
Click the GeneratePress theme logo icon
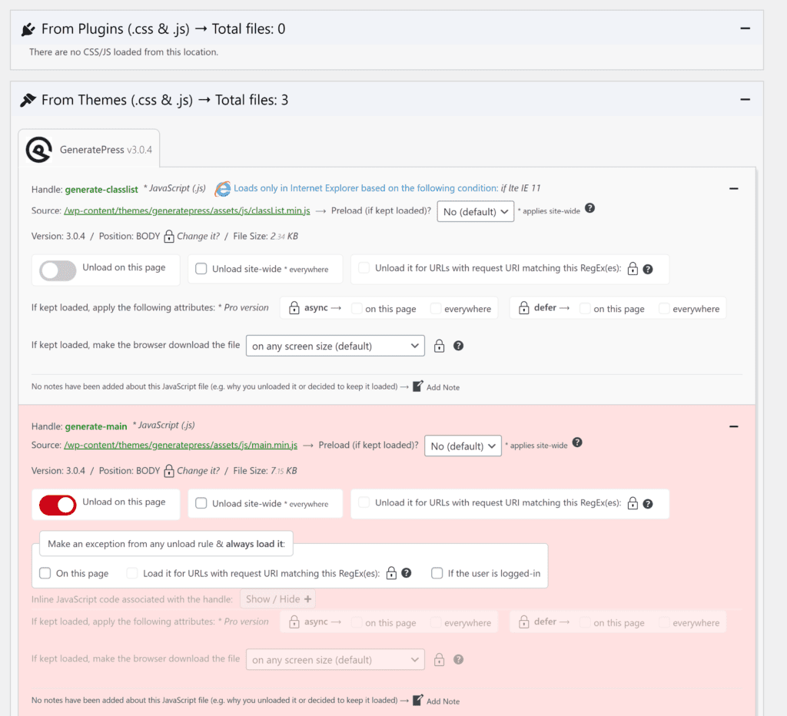(x=39, y=150)
